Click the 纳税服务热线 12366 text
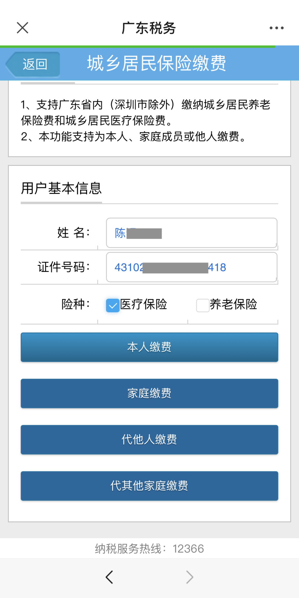This screenshot has height=598, width=299. point(149,548)
